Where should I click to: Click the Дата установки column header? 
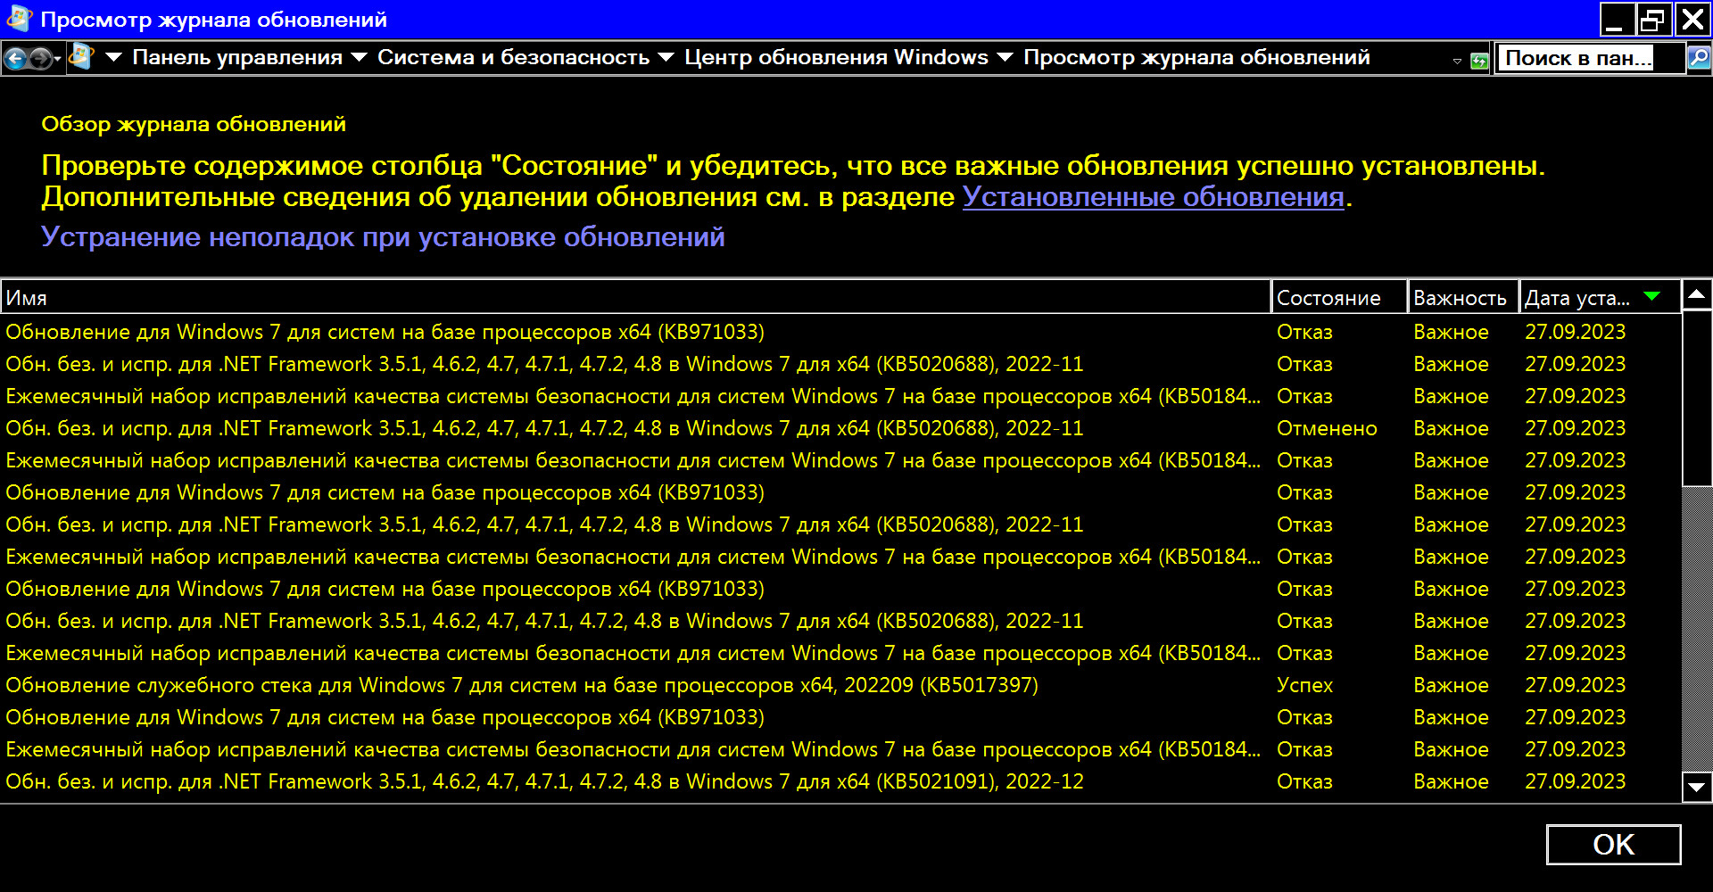(1600, 298)
